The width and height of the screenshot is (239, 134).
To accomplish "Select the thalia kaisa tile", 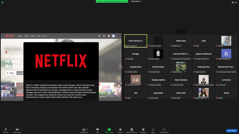I will coord(181,41).
